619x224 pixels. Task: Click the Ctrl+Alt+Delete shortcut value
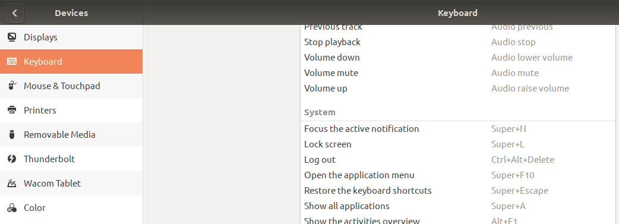pyautogui.click(x=523, y=160)
